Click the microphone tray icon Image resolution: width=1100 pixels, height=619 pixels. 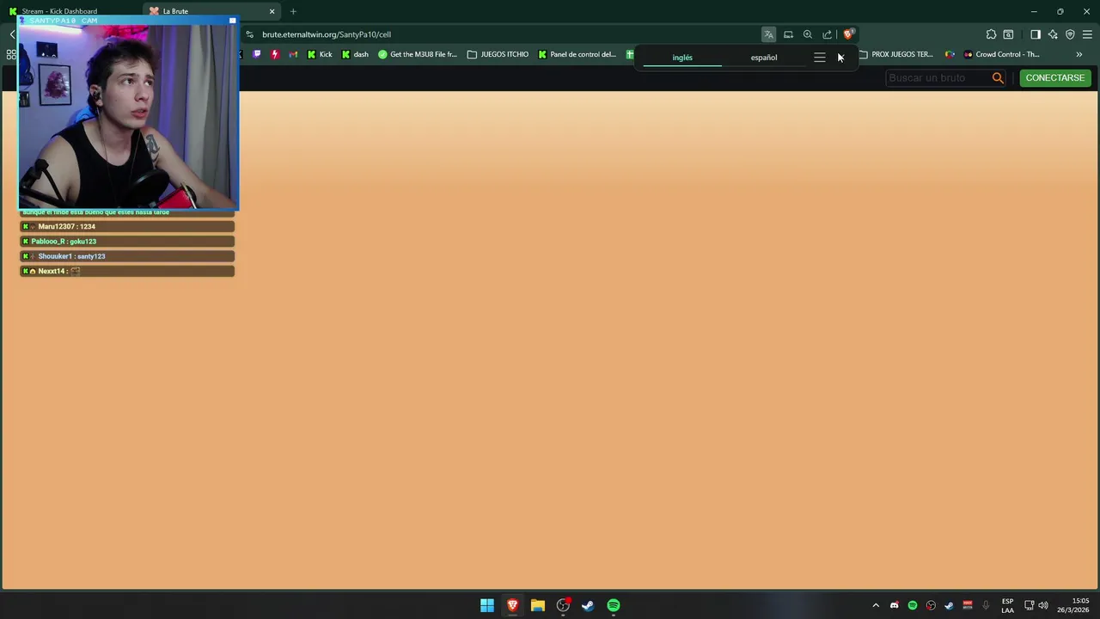click(x=986, y=605)
